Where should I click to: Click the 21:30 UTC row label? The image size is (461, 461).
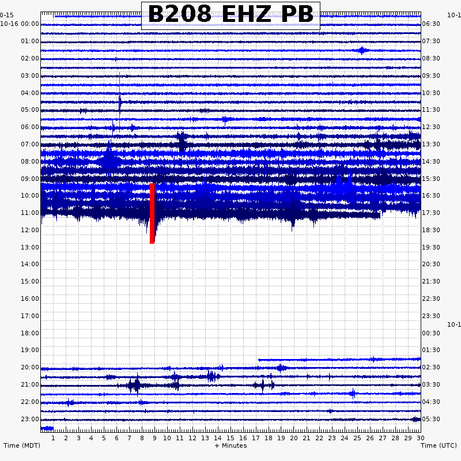431,282
